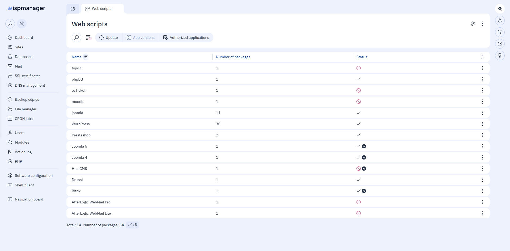
Task: Select the Web scripts tab
Action: coord(102,9)
